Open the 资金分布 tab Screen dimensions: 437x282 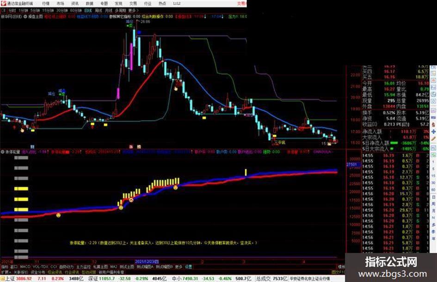point(38,272)
